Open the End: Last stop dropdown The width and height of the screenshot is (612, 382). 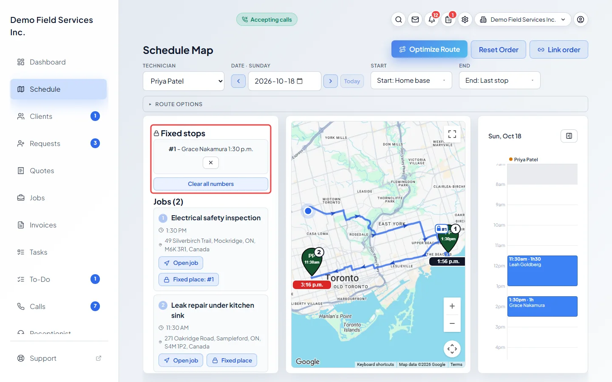(500, 80)
